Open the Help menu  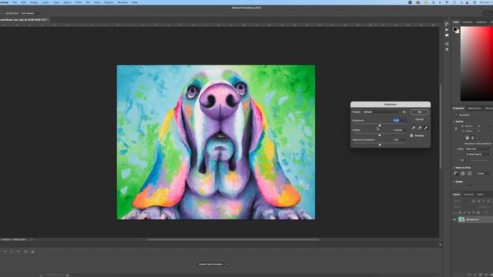[134, 2]
